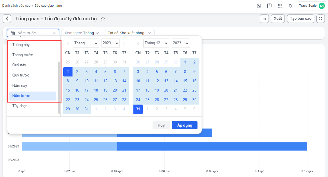The width and height of the screenshot is (328, 177).
Task: Click the refresh report icon
Action: click(320, 19)
